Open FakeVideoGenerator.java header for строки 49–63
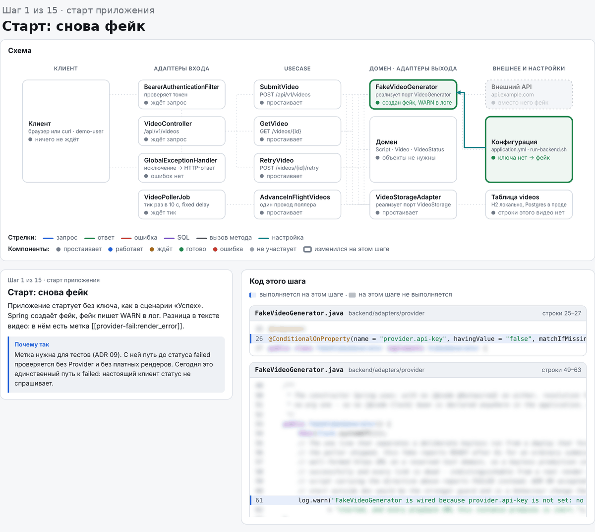The height and width of the screenshot is (532, 595). (418, 370)
